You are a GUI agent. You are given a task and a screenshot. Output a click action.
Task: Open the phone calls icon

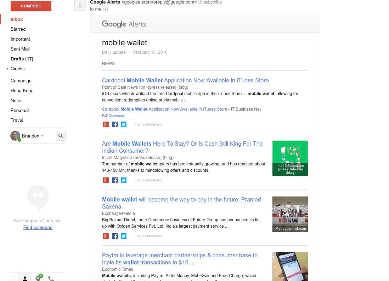(51, 279)
